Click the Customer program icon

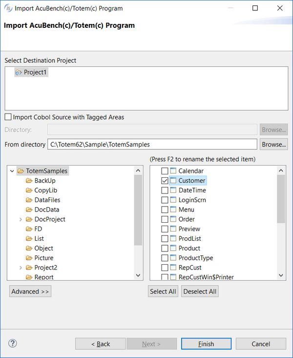173,180
